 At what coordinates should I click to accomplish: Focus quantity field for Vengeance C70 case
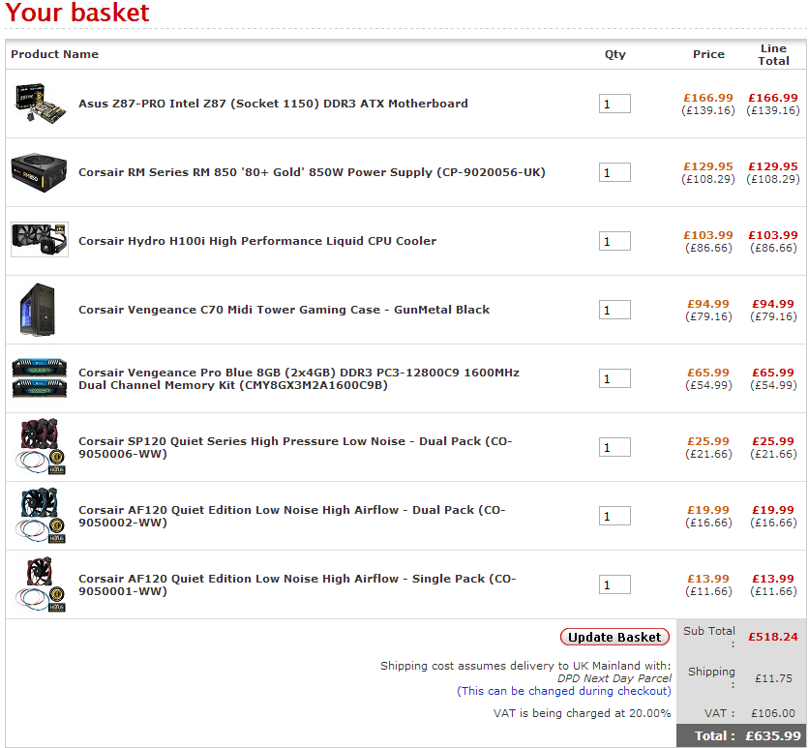pos(614,310)
